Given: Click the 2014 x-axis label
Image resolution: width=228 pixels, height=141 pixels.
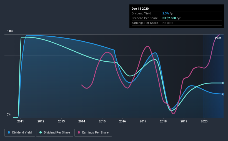Looking at the screenshot, I should point(82,121).
